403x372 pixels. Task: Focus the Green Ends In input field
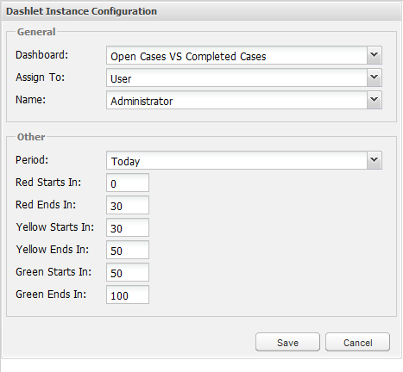pyautogui.click(x=128, y=294)
